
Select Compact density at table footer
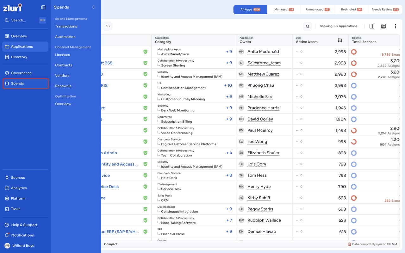[x=111, y=244]
